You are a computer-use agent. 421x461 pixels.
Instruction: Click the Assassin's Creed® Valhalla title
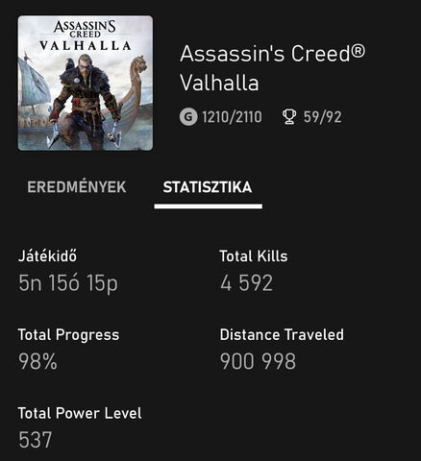coord(272,68)
